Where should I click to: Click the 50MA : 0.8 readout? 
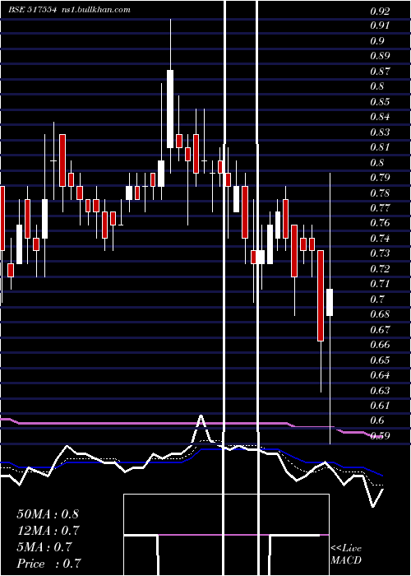point(48,513)
